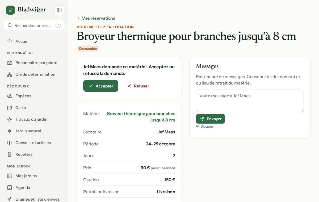Click the magnifier icon in the search box
The width and height of the screenshot is (319, 202).
(10, 25)
